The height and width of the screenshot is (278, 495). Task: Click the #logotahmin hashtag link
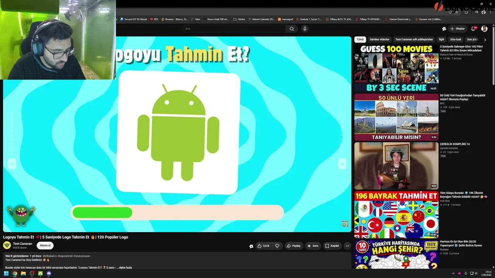click(65, 256)
